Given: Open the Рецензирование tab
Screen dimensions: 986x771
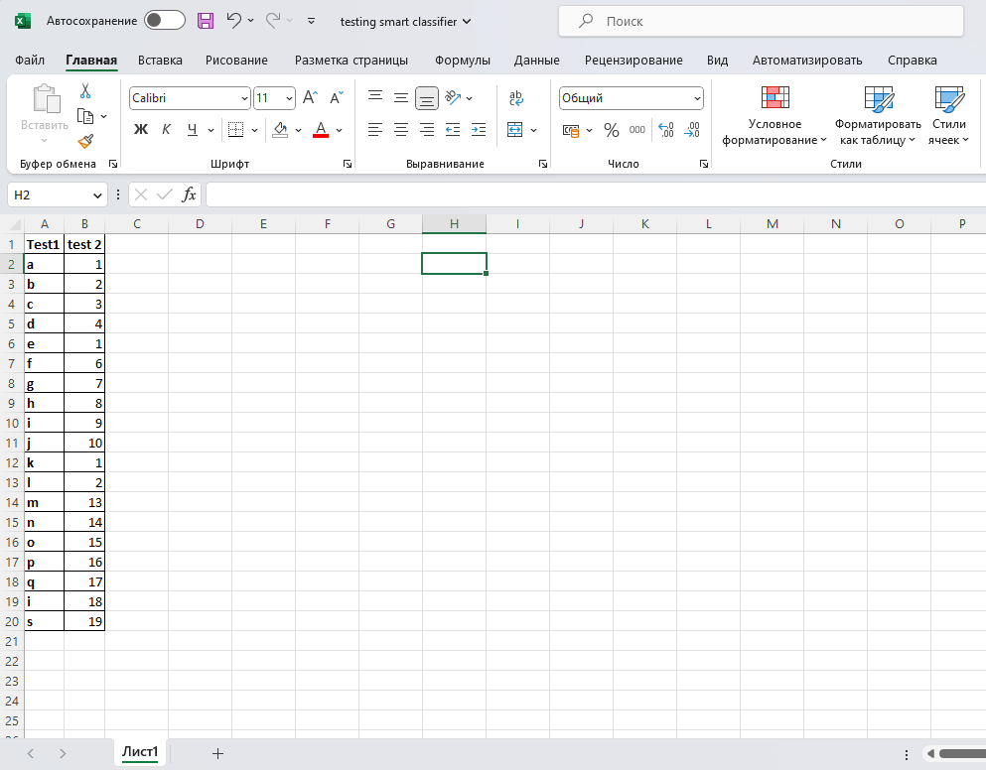Looking at the screenshot, I should tap(634, 61).
